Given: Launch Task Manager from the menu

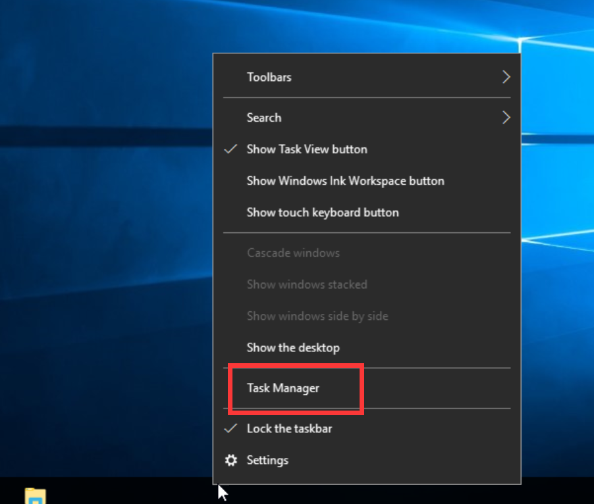Looking at the screenshot, I should coord(367,388).
